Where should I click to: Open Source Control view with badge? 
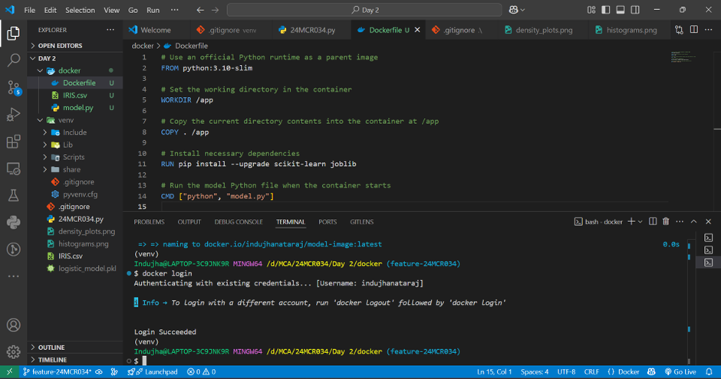click(x=13, y=87)
